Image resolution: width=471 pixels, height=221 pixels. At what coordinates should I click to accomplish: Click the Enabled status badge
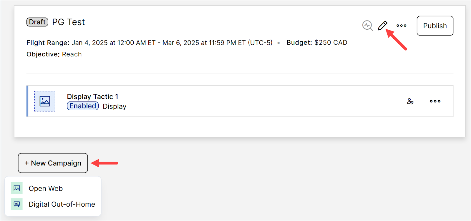point(83,106)
